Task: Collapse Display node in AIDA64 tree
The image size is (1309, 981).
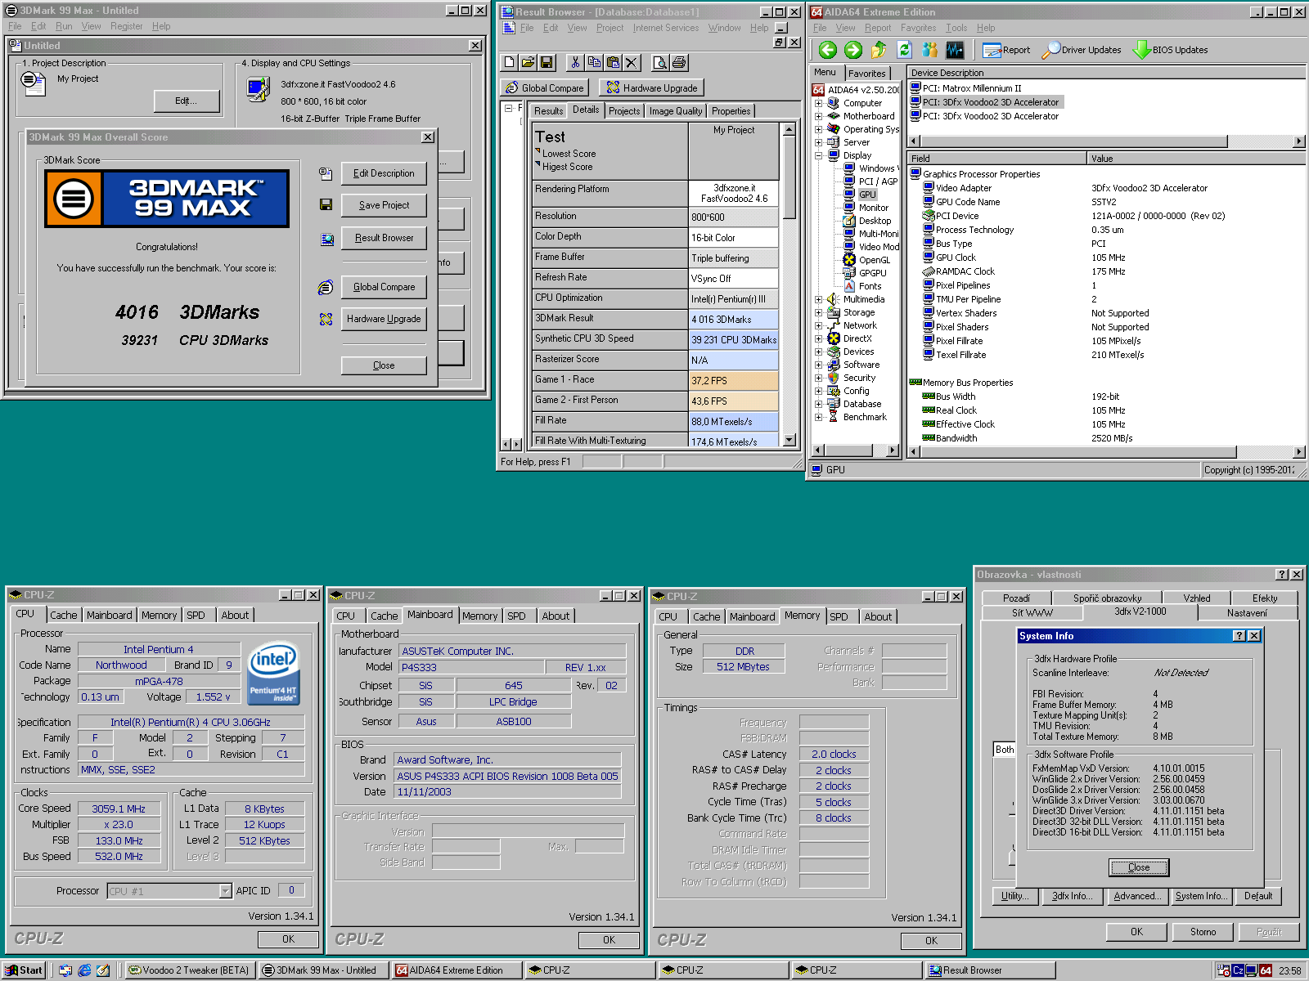Action: (x=818, y=155)
